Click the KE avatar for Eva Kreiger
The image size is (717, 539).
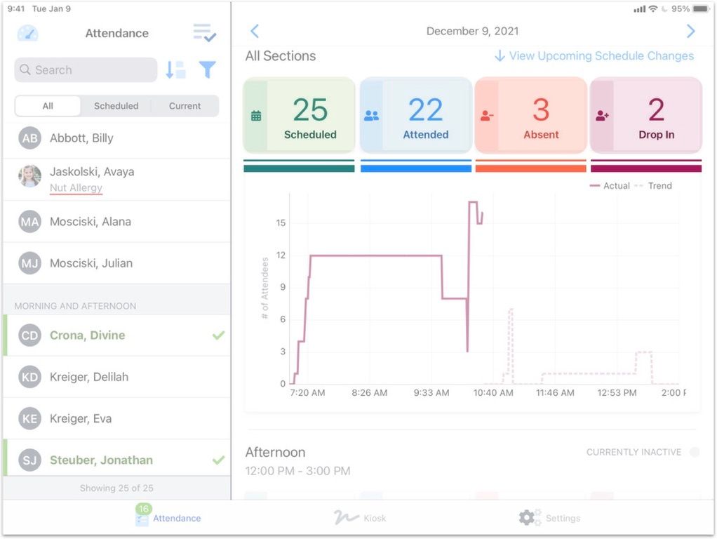click(x=29, y=419)
